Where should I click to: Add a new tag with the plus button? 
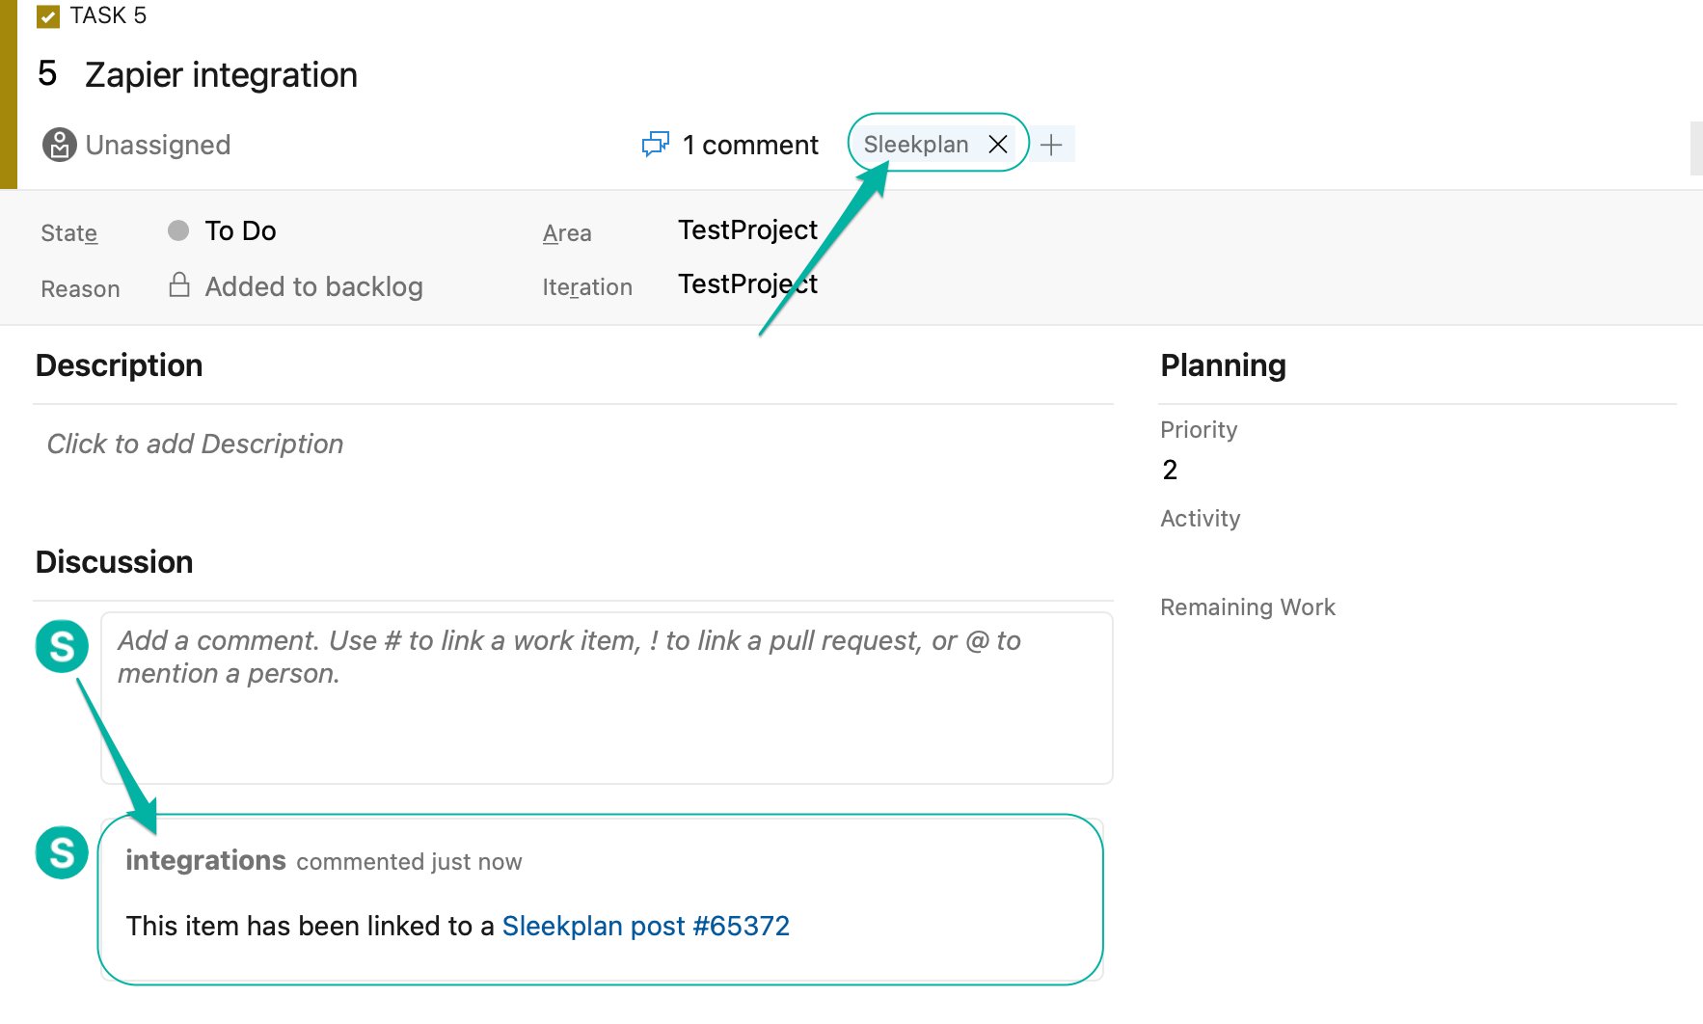coord(1052,145)
